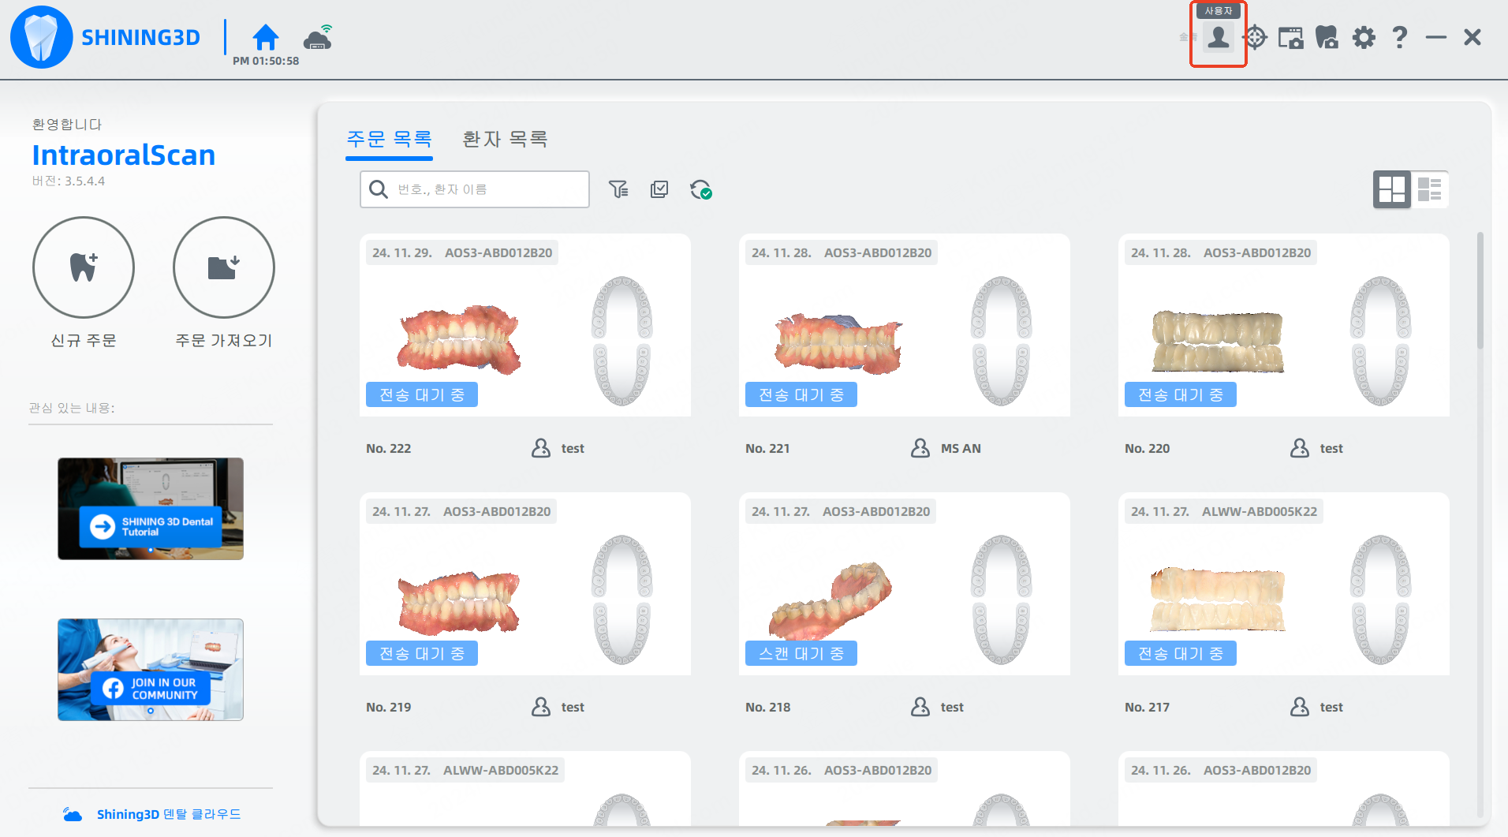The image size is (1508, 837).
Task: Select the 전송 대기 중 status on order 222
Action: [422, 394]
